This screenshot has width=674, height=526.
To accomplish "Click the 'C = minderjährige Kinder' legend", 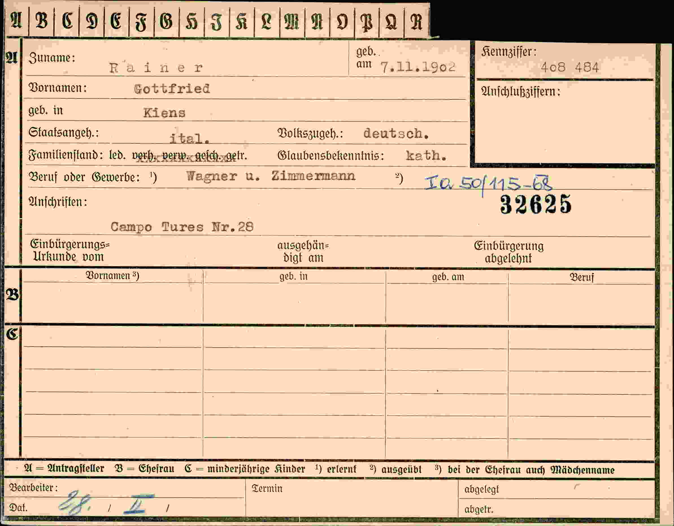I will pos(245,469).
